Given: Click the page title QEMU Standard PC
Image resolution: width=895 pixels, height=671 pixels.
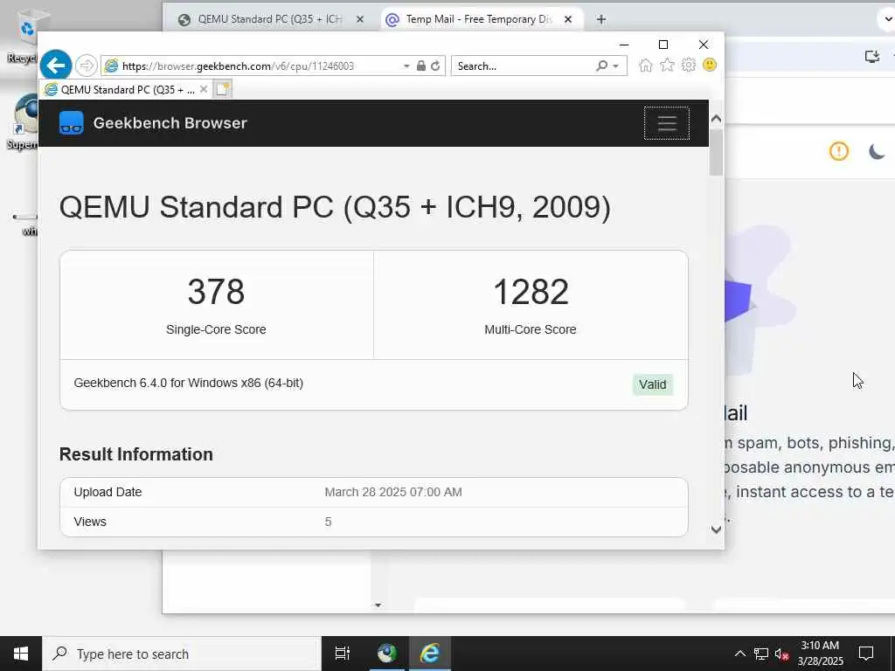Looking at the screenshot, I should tap(335, 206).
